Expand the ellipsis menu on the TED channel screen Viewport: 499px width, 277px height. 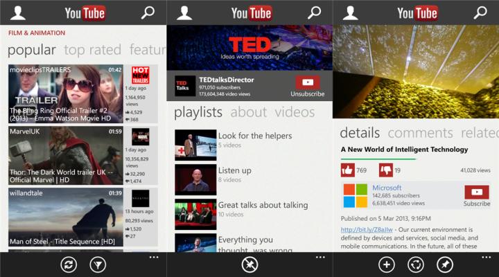click(320, 258)
